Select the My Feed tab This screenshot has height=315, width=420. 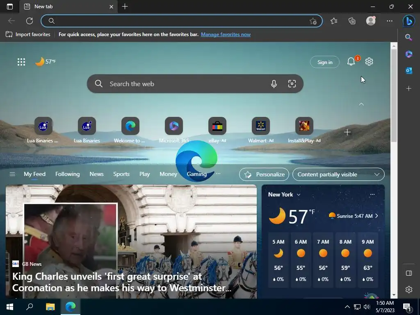(x=34, y=174)
